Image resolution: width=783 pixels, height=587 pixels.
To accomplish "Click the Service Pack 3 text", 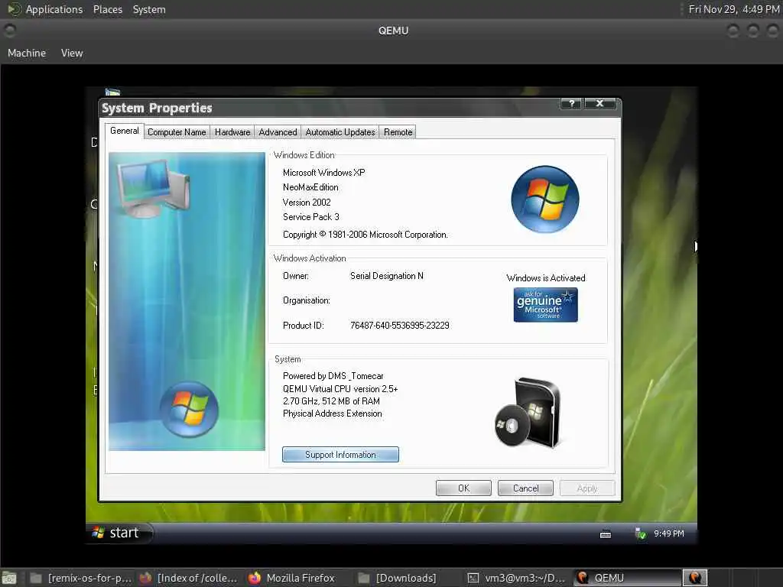I will (310, 217).
